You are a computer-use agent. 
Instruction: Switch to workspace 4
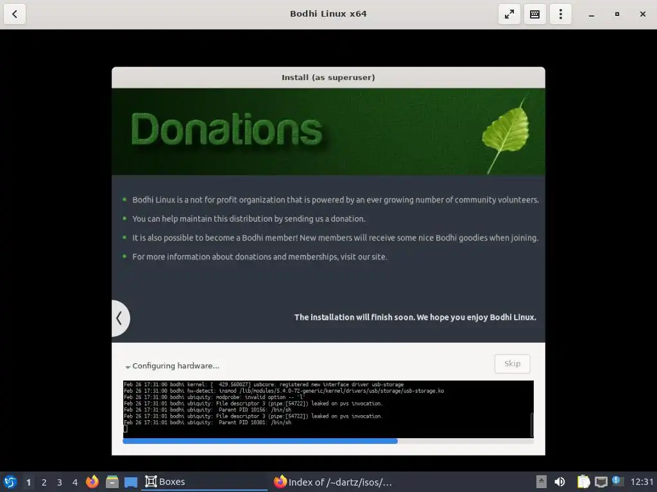pos(75,482)
